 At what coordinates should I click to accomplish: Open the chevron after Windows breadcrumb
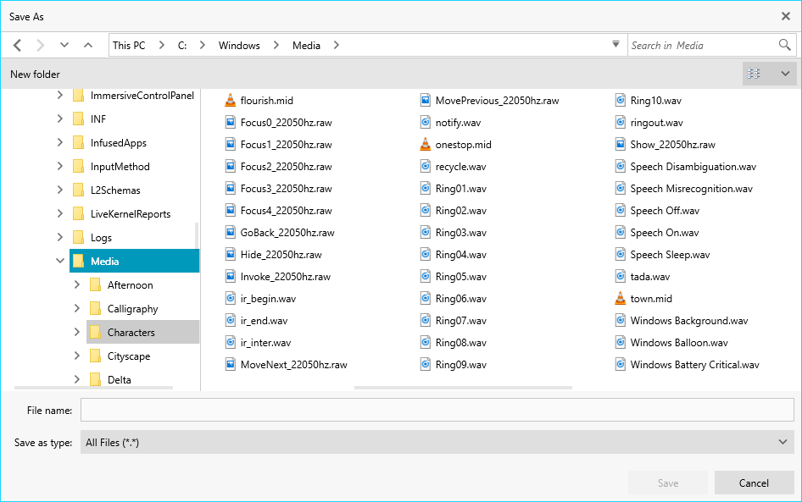276,45
